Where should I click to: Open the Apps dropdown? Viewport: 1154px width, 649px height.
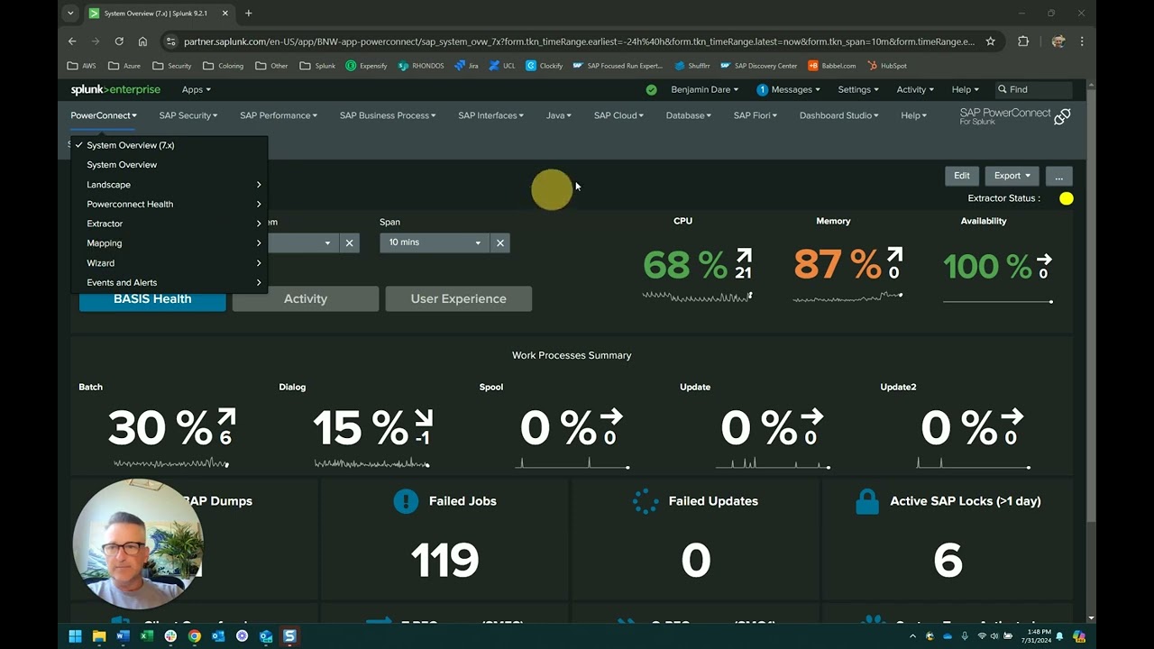click(196, 89)
